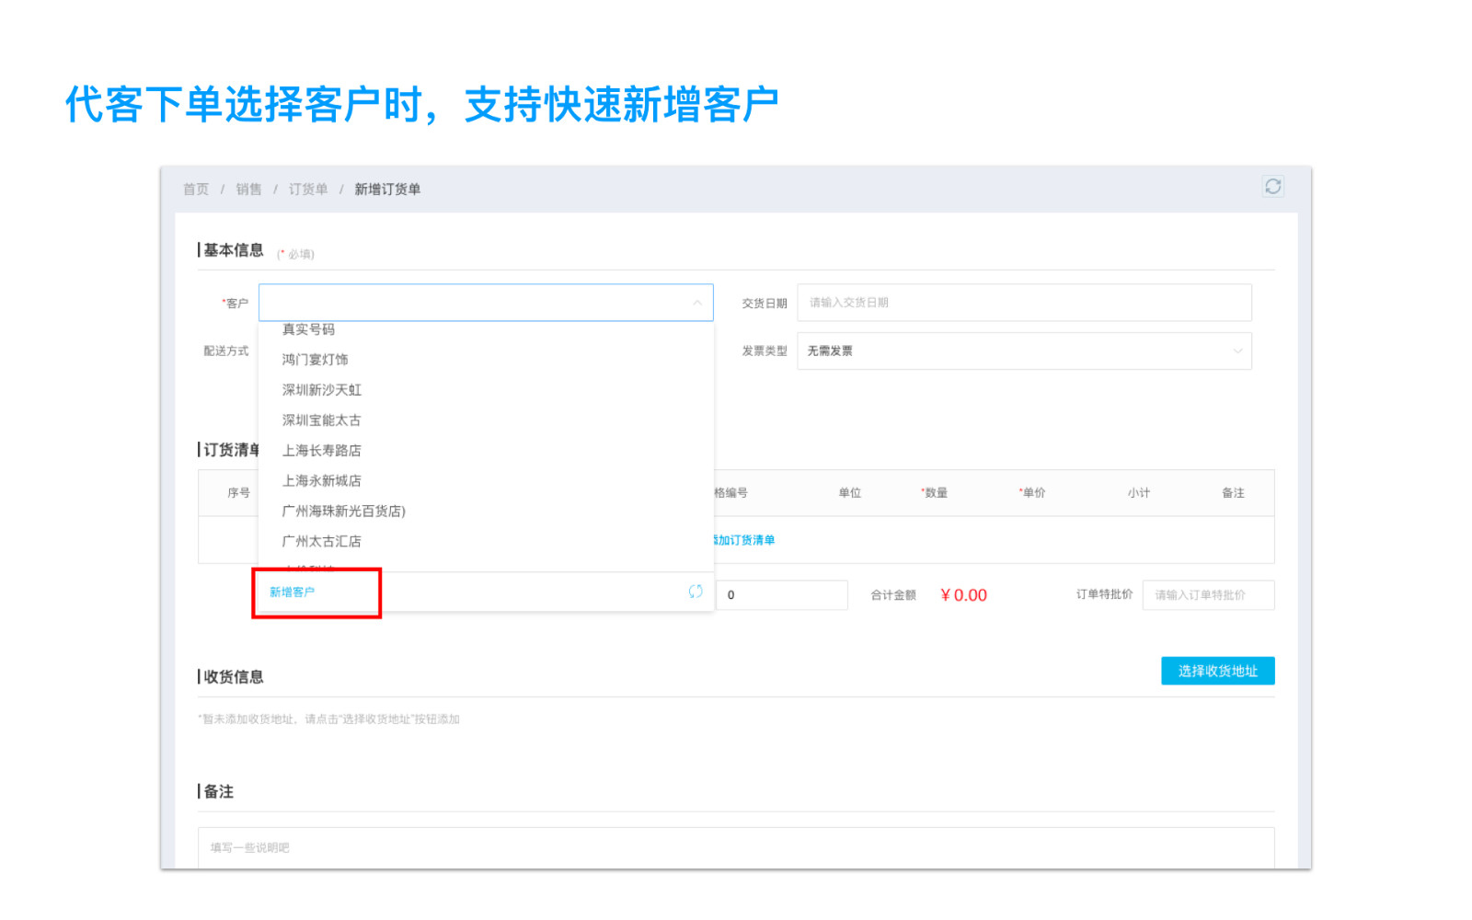Go to 首页 in the breadcrumb
The height and width of the screenshot is (920, 1472).
pos(196,190)
